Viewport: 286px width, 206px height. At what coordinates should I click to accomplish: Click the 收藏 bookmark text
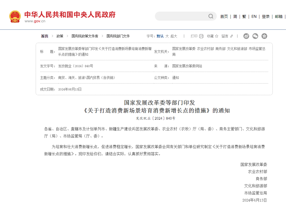click(x=210, y=36)
